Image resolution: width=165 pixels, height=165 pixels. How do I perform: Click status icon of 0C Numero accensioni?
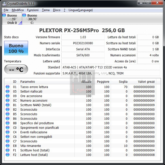tap(8, 100)
